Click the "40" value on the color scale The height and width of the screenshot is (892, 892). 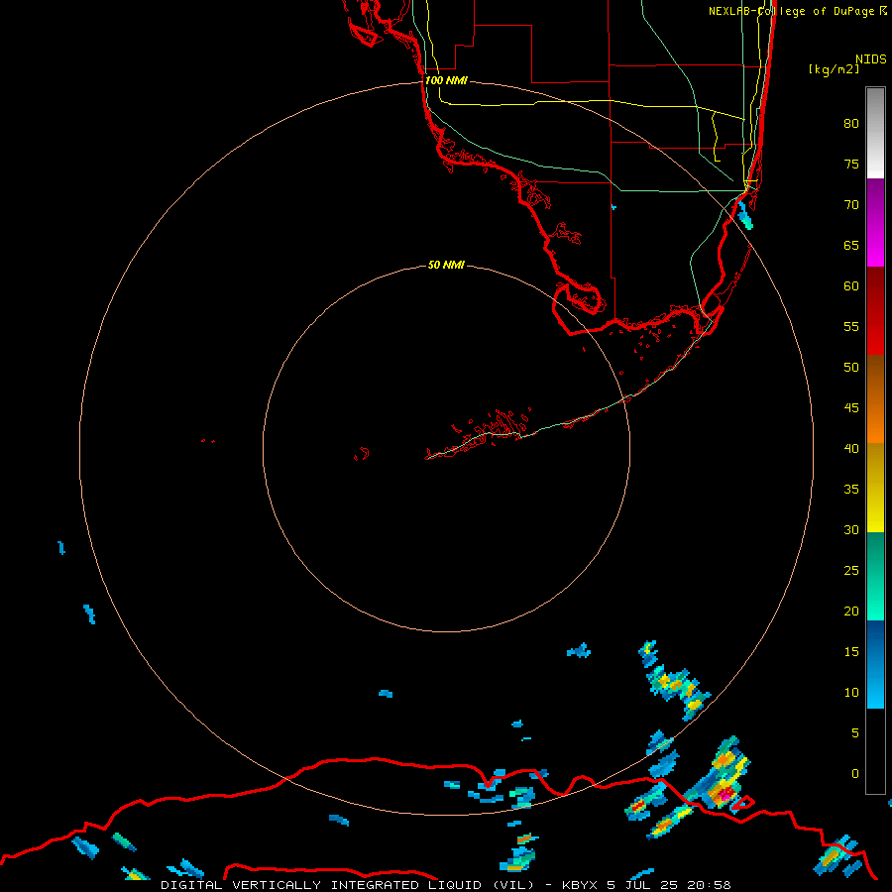[x=851, y=448]
